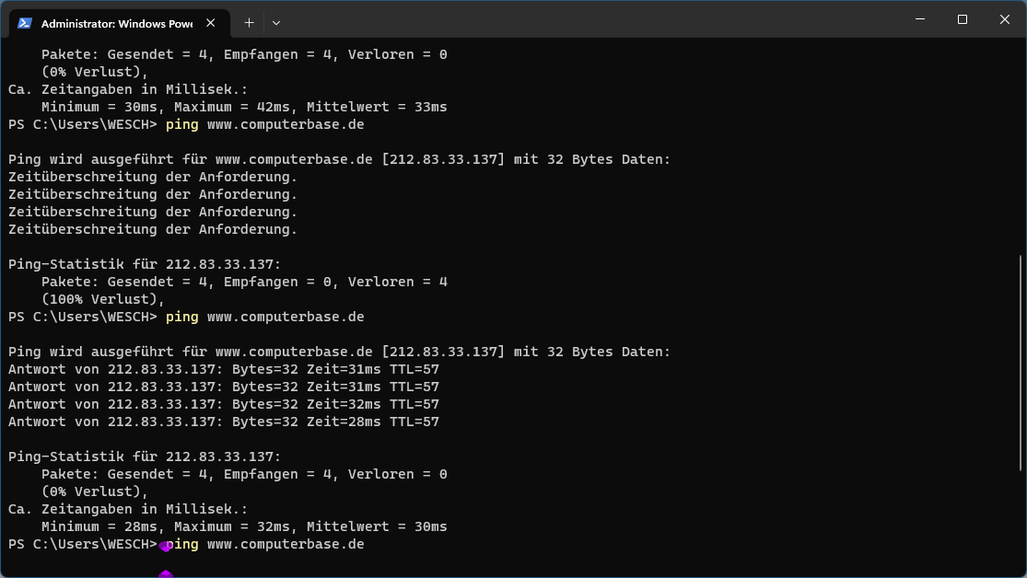Click the line '(100% Verlust),'

pos(103,299)
